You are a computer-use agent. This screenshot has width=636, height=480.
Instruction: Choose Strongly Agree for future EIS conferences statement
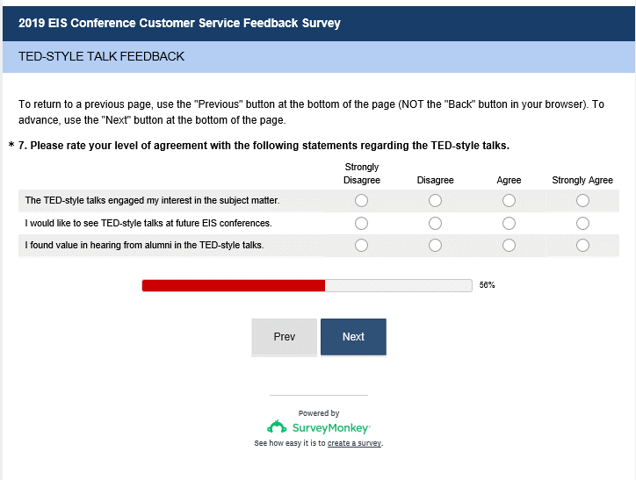pyautogui.click(x=582, y=223)
